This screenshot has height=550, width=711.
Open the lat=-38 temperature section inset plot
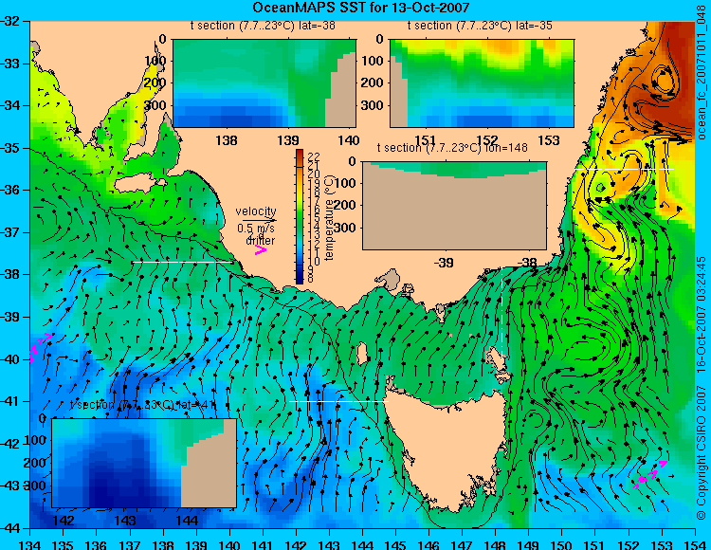[x=264, y=83]
